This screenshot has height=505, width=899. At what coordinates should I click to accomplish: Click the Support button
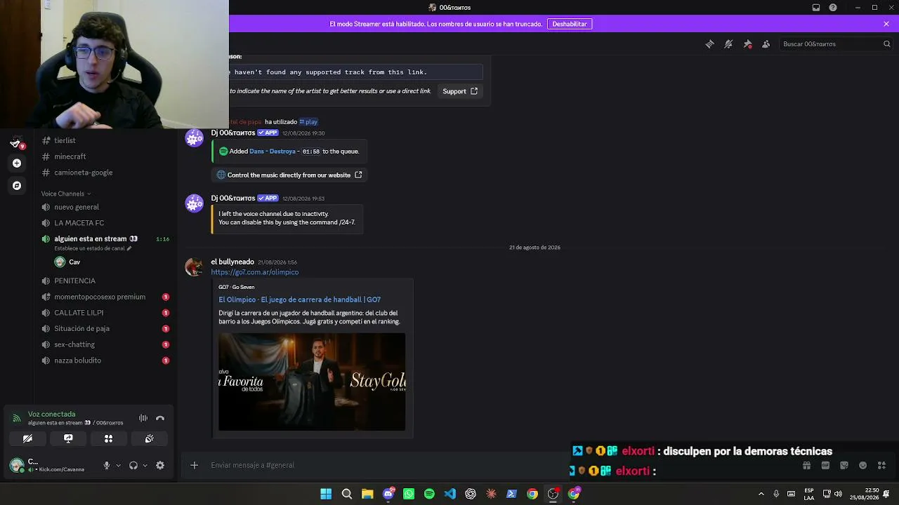pyautogui.click(x=460, y=91)
